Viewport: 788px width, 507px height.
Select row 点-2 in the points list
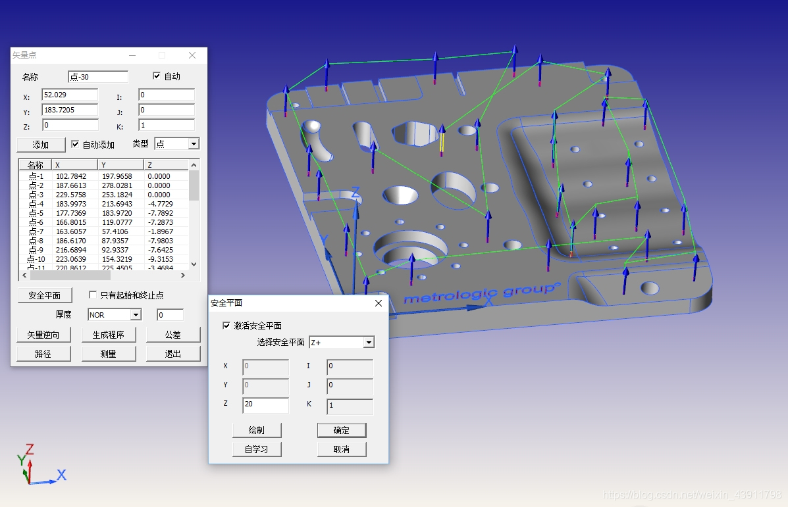[x=103, y=185]
